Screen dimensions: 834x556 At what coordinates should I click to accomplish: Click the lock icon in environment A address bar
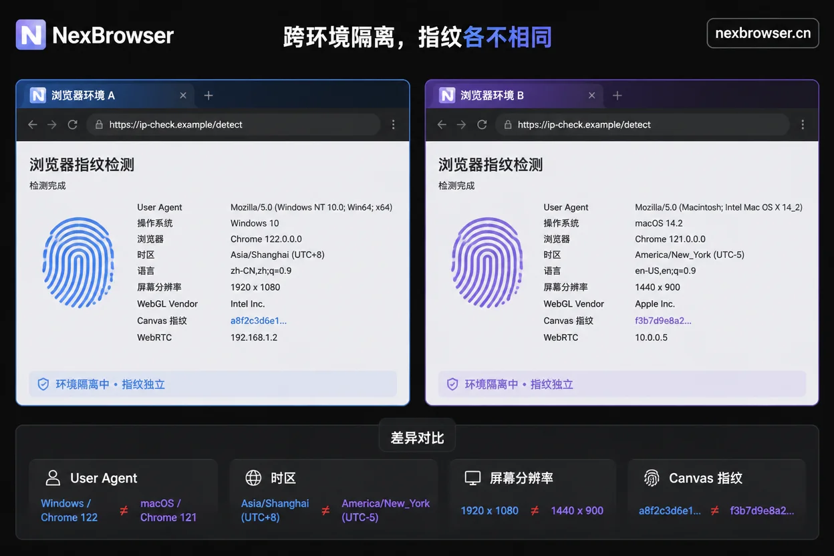pyautogui.click(x=99, y=124)
